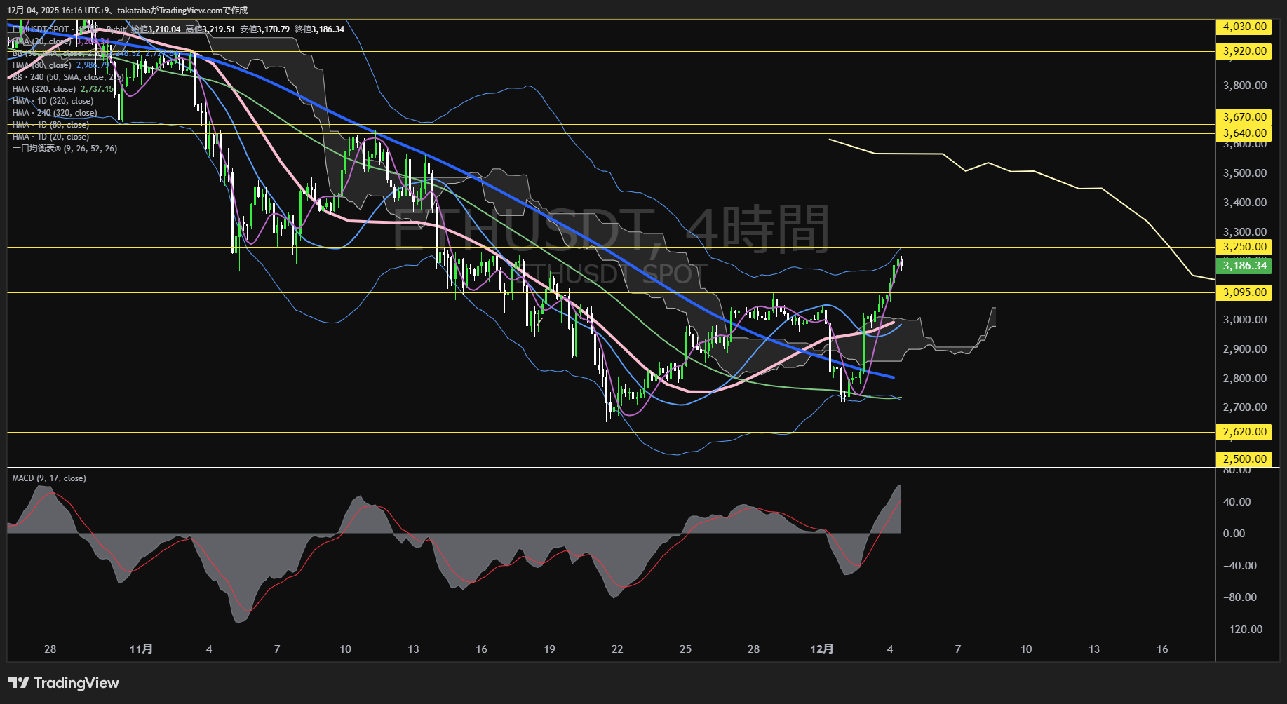Select the MACD (9, 17, close) indicator label
This screenshot has width=1287, height=704.
[49, 478]
